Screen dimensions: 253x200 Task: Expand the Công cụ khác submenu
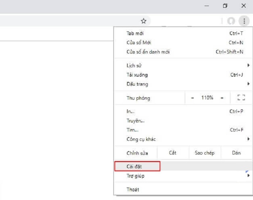point(248,139)
